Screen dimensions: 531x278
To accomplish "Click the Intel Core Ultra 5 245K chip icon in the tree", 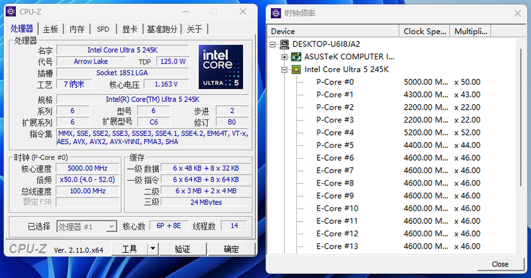I will tap(296, 69).
